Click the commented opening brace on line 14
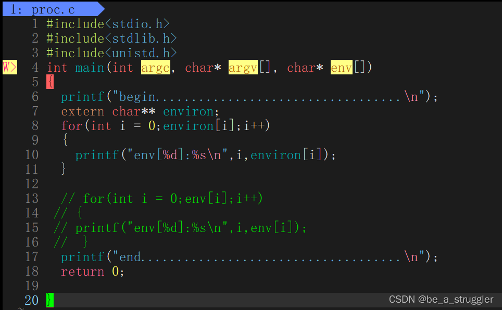 68,213
